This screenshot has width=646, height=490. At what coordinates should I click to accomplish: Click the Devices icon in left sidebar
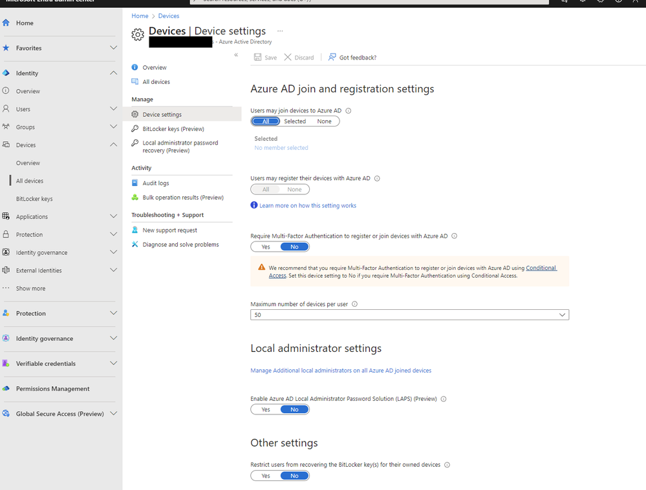click(x=6, y=145)
